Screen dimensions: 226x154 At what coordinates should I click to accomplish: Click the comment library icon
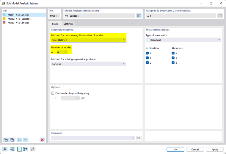(139, 138)
